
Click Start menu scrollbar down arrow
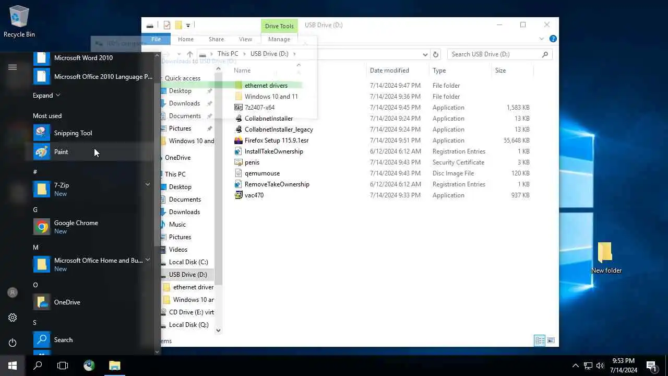[x=157, y=351]
